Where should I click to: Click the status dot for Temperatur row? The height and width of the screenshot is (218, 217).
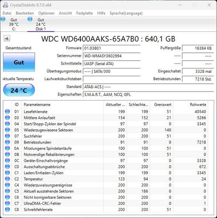coord(7,179)
